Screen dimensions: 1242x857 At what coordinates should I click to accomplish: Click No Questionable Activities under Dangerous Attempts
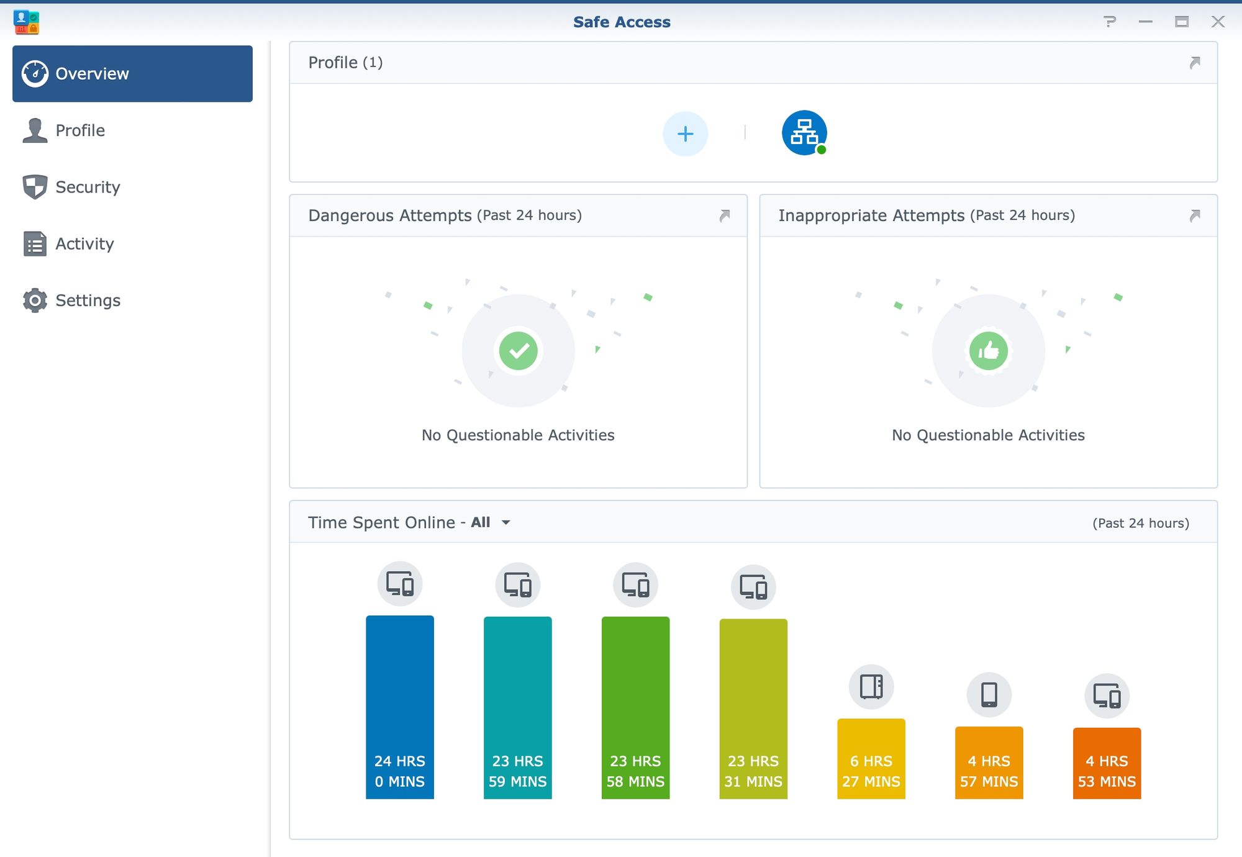[518, 435]
